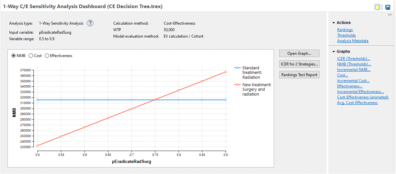Image resolution: width=396 pixels, height=174 pixels.
Task: Open the Cost-Effectiveness (animated) graph link
Action: tap(363, 97)
